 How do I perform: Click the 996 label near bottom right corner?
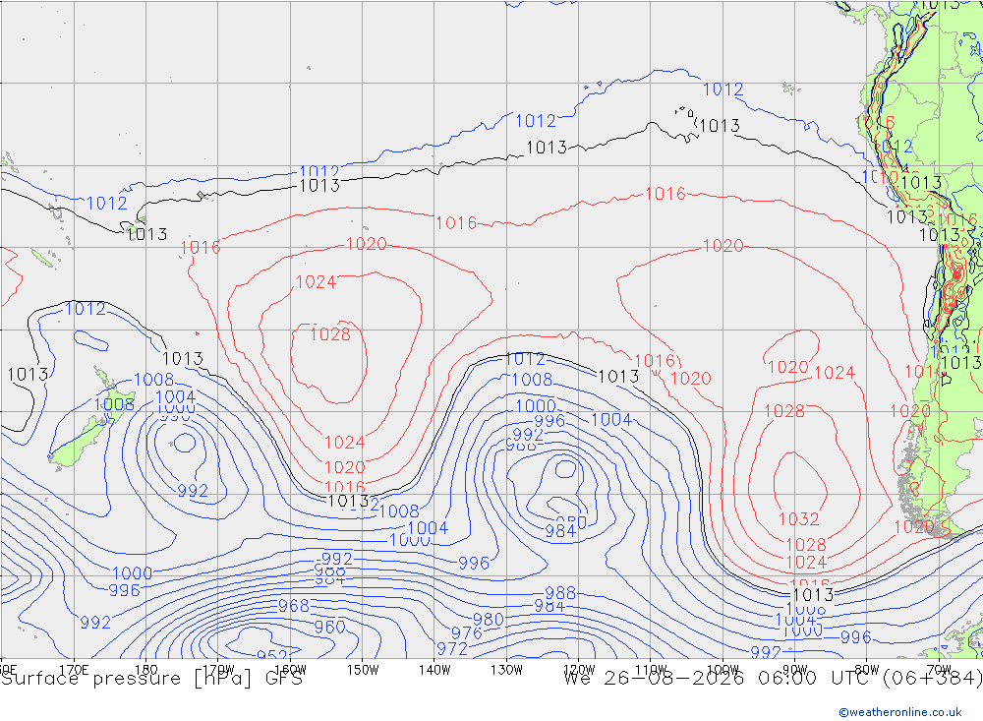856,637
